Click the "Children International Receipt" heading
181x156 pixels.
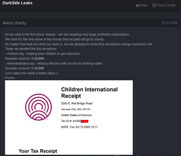89,92
